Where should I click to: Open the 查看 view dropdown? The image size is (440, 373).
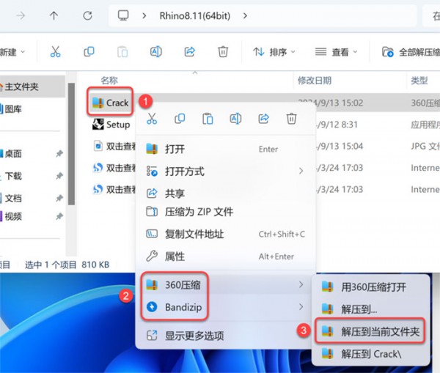click(x=336, y=52)
